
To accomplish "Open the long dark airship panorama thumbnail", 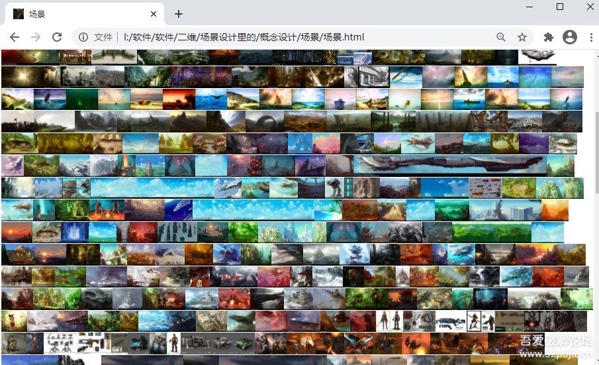I will click(x=450, y=166).
